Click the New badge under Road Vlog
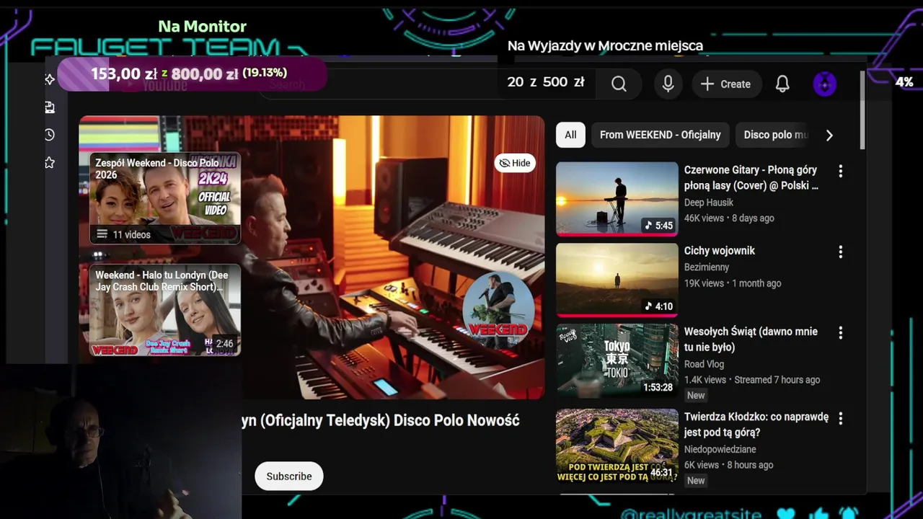The image size is (923, 519). pyautogui.click(x=696, y=395)
